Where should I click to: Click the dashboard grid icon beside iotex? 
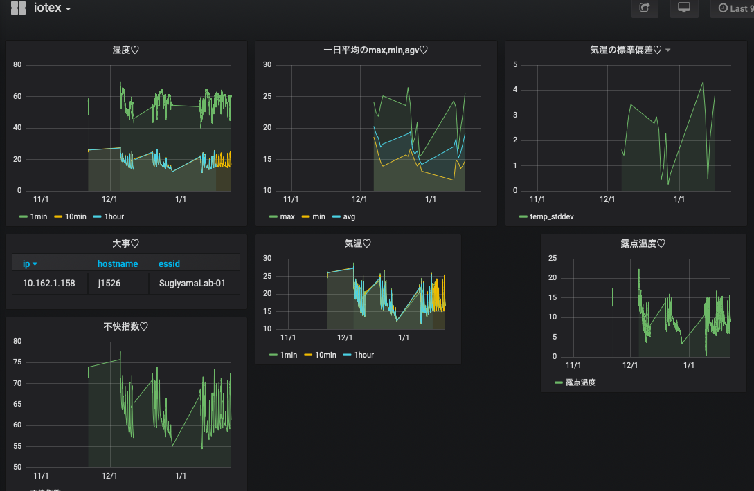[x=18, y=8]
